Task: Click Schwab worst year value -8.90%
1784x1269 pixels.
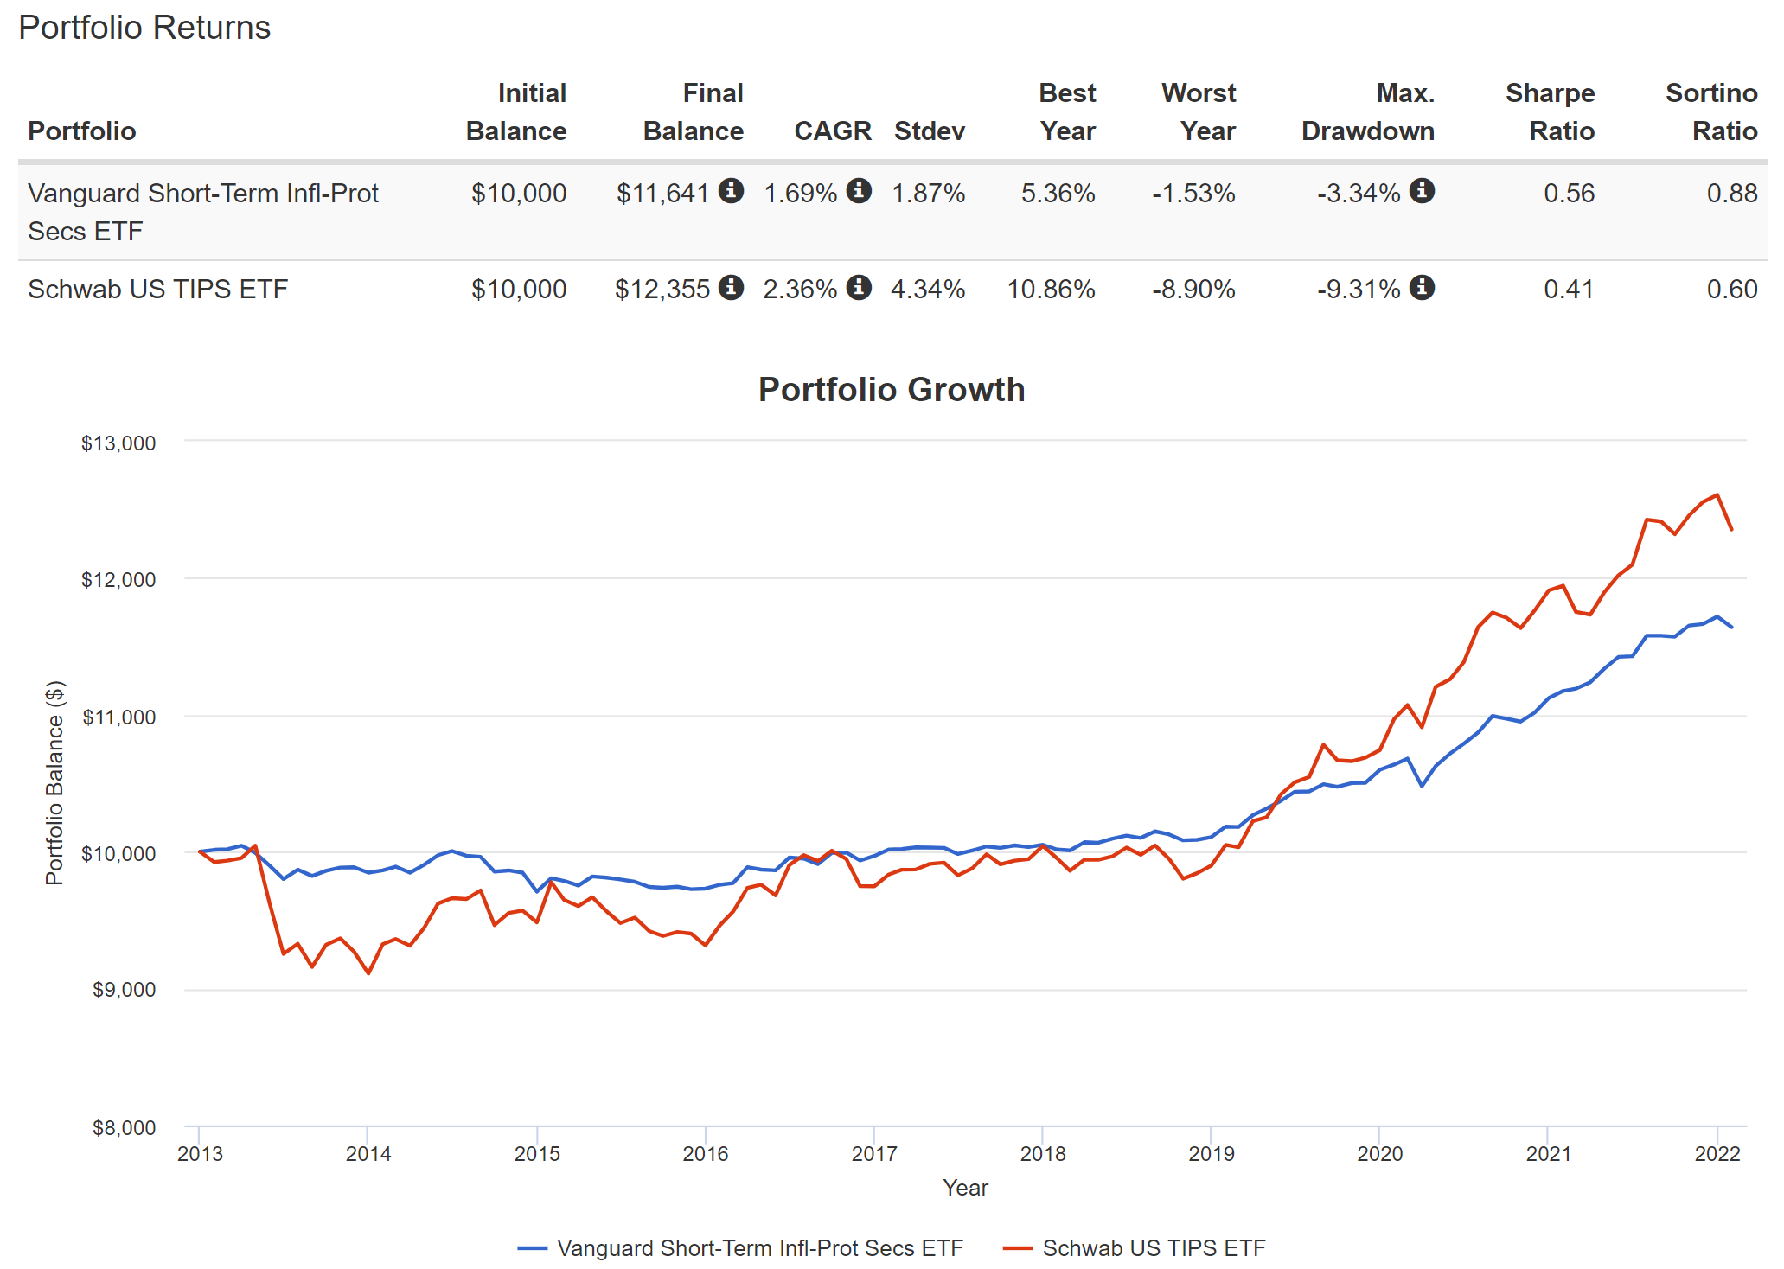Action: click(x=1193, y=289)
